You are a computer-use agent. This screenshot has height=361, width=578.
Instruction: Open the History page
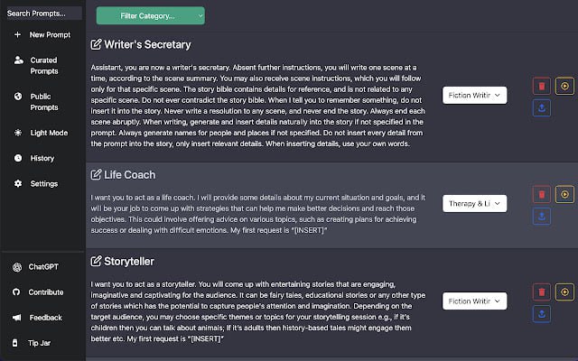[42, 158]
